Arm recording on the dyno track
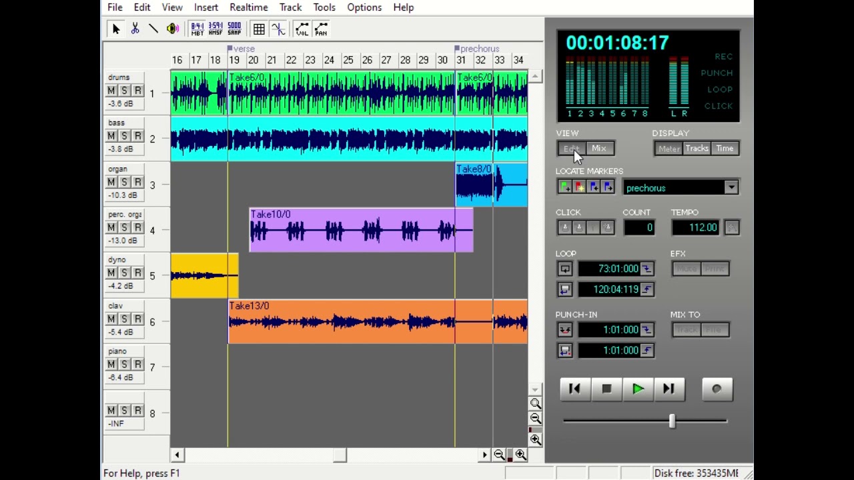The width and height of the screenshot is (854, 480). coord(137,273)
